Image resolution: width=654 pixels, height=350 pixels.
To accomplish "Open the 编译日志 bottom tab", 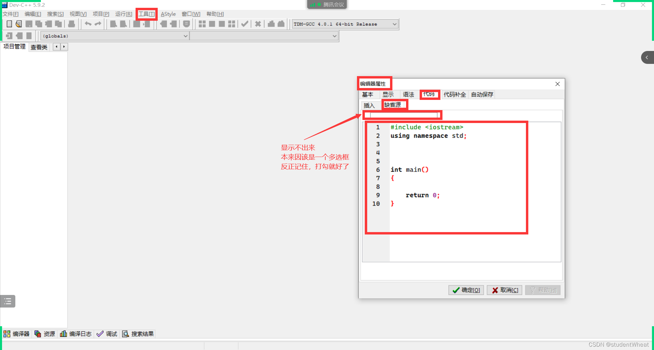I will tap(76, 334).
